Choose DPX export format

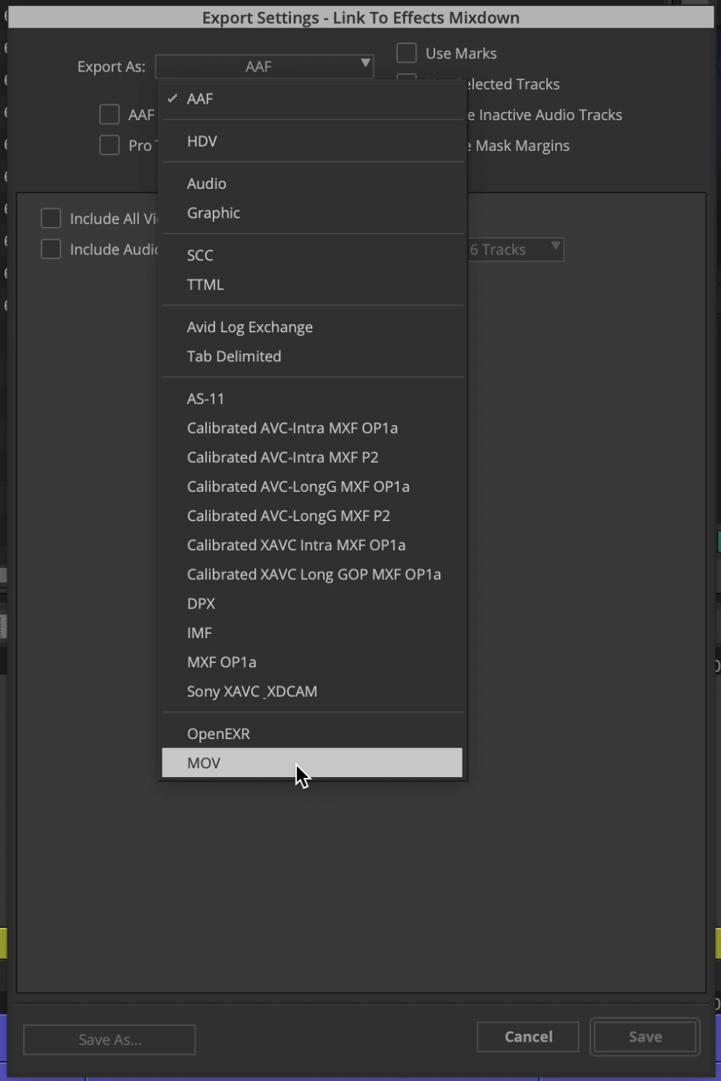click(312, 603)
